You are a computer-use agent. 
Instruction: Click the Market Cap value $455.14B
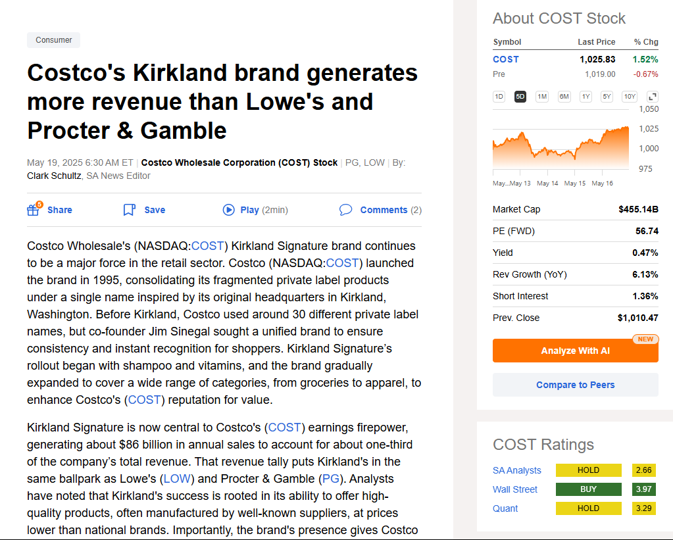tap(638, 209)
